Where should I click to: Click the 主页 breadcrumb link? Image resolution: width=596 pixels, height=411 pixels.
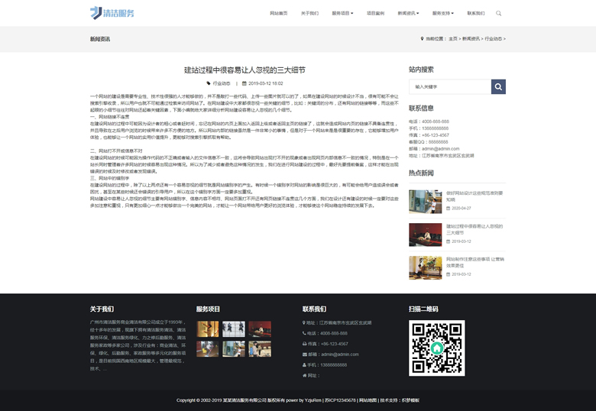[453, 38]
